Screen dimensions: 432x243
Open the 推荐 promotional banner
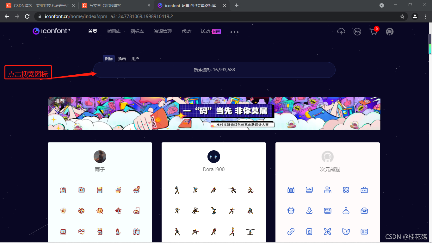tap(214, 113)
